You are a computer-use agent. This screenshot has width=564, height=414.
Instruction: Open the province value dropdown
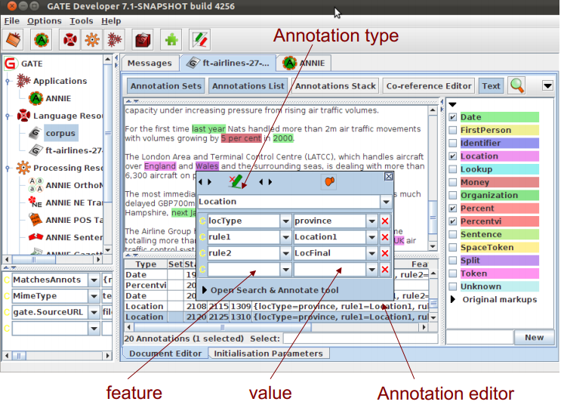click(x=371, y=221)
